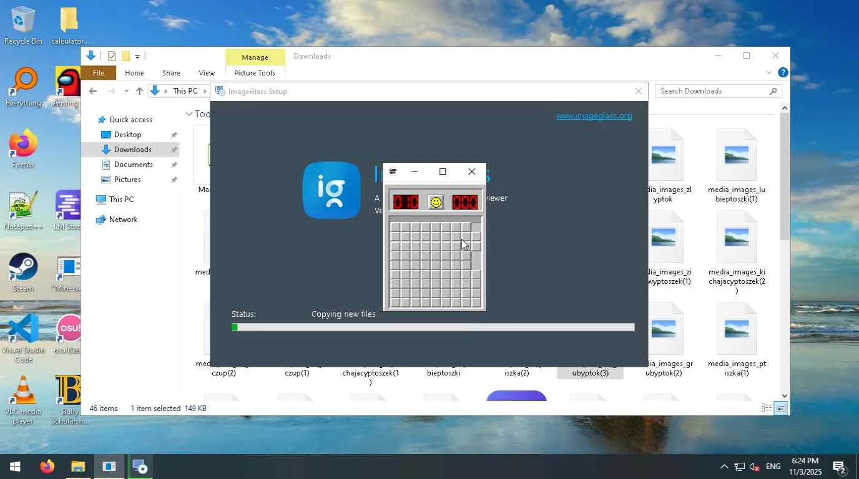
Task: Click the Minesweeper smiley face button
Action: click(436, 202)
